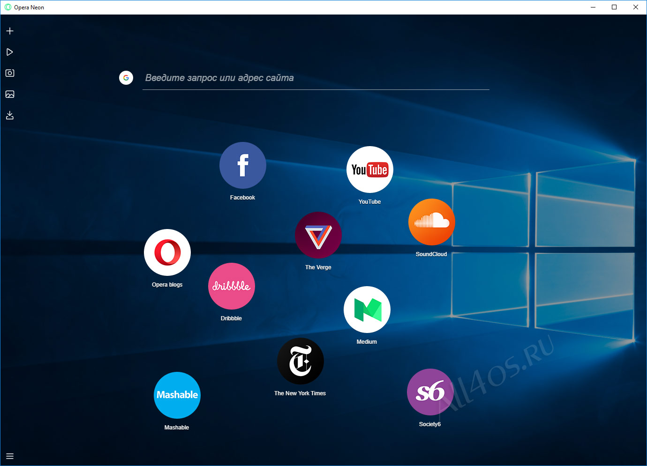Maximize the Opera Neon window
647x466 pixels.
614,7
